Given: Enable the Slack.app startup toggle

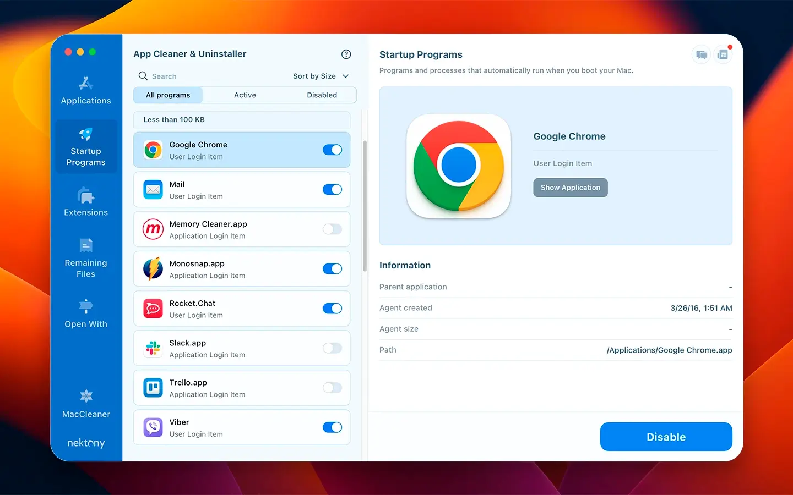Looking at the screenshot, I should tap(332, 348).
